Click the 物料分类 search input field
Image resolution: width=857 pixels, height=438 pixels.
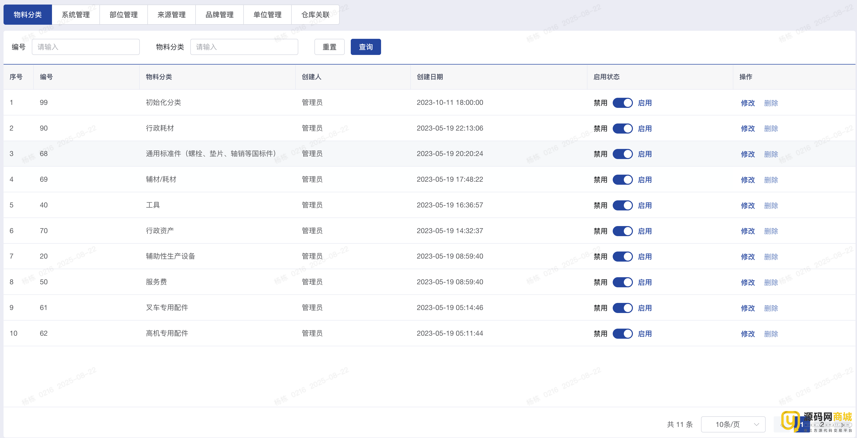[244, 47]
